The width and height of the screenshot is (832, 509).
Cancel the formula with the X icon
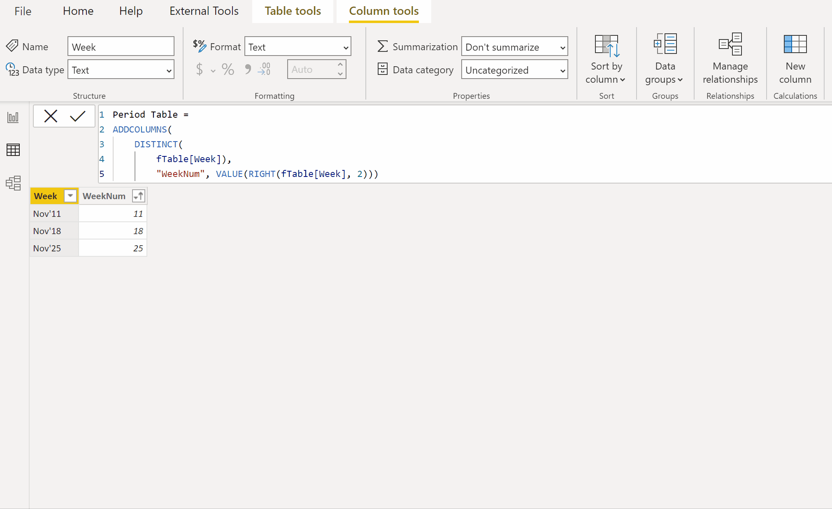point(51,116)
